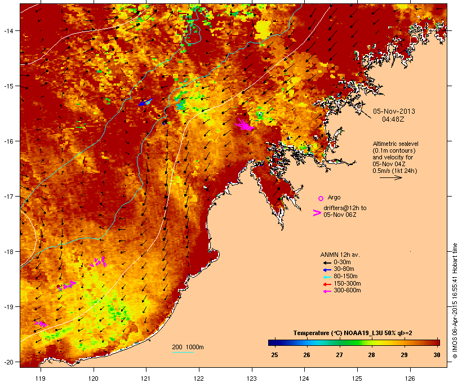Click the black 0-30m arrow legend symbol
The image size is (462, 383).
pyautogui.click(x=327, y=263)
